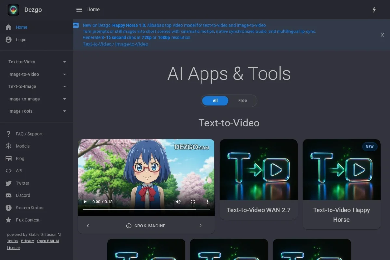390x260 pixels.
Task: Open the Open RAIL-M License link
Action: pyautogui.click(x=33, y=244)
